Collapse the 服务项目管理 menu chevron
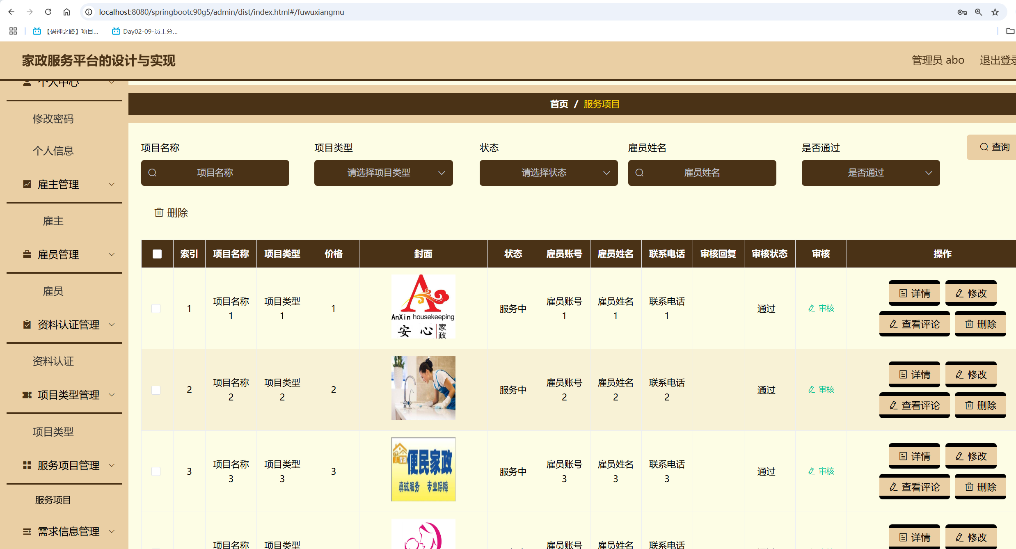1016x549 pixels. pos(112,465)
